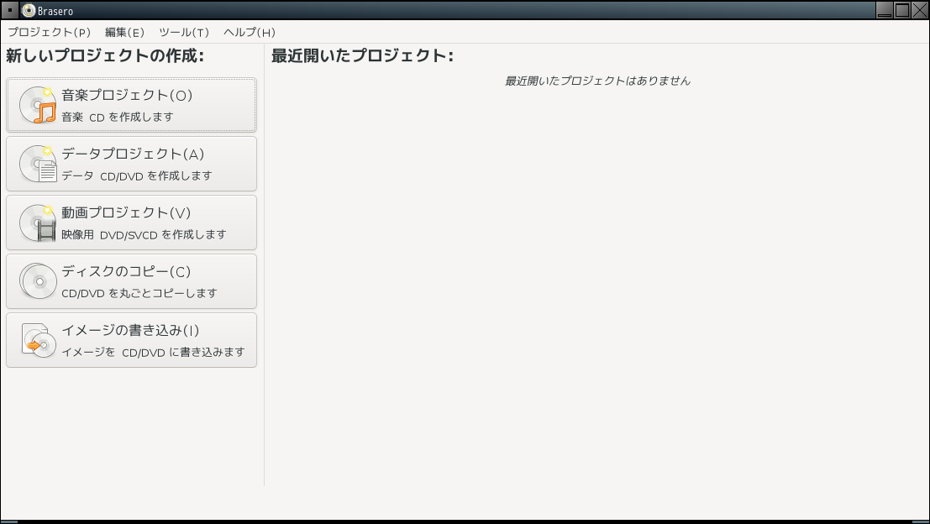This screenshot has width=930, height=524.
Task: Minimize the Brasero window
Action: 885,10
